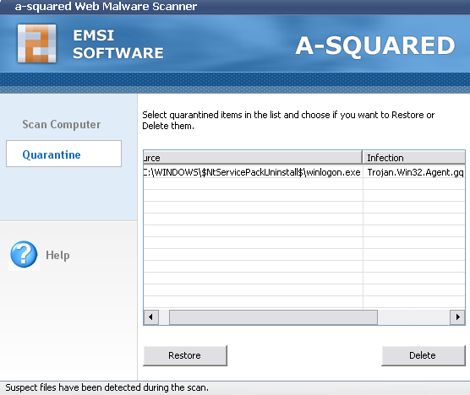Image resolution: width=470 pixels, height=395 pixels.
Task: Click the EMSI SOFTWARE banner text
Action: coord(118,44)
